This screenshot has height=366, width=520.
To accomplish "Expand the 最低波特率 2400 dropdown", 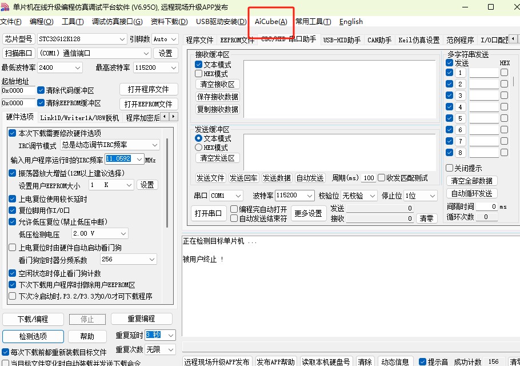I will point(78,67).
